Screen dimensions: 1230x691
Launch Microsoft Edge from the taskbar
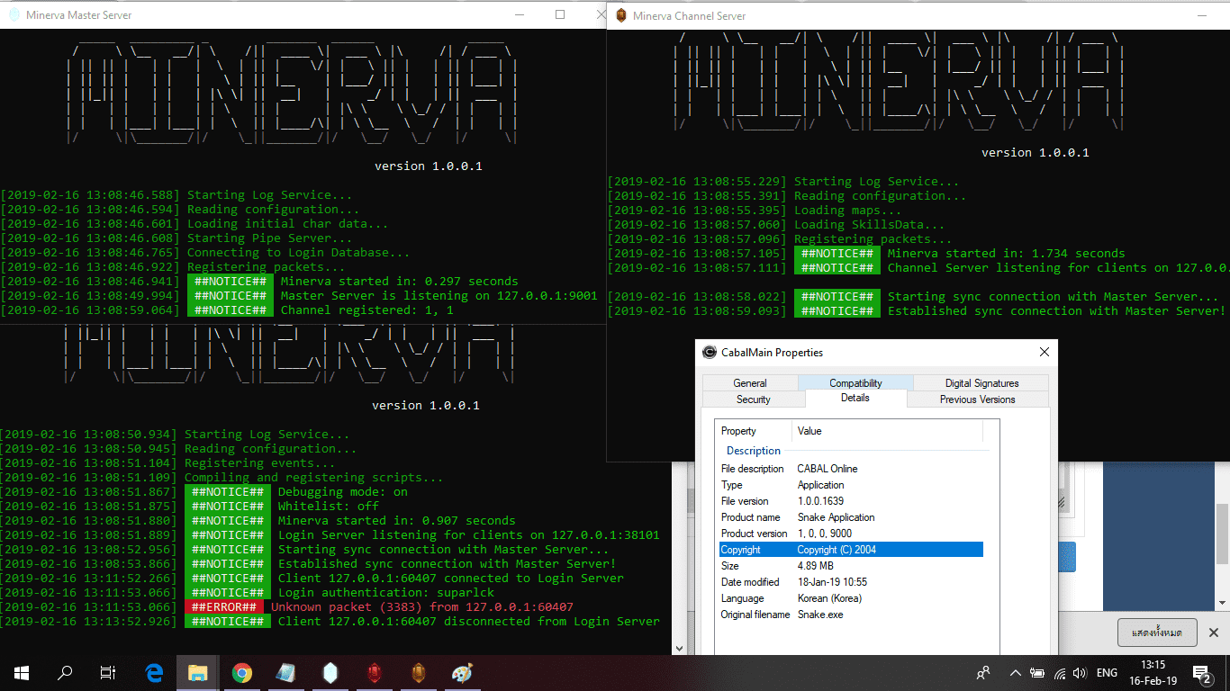[154, 672]
